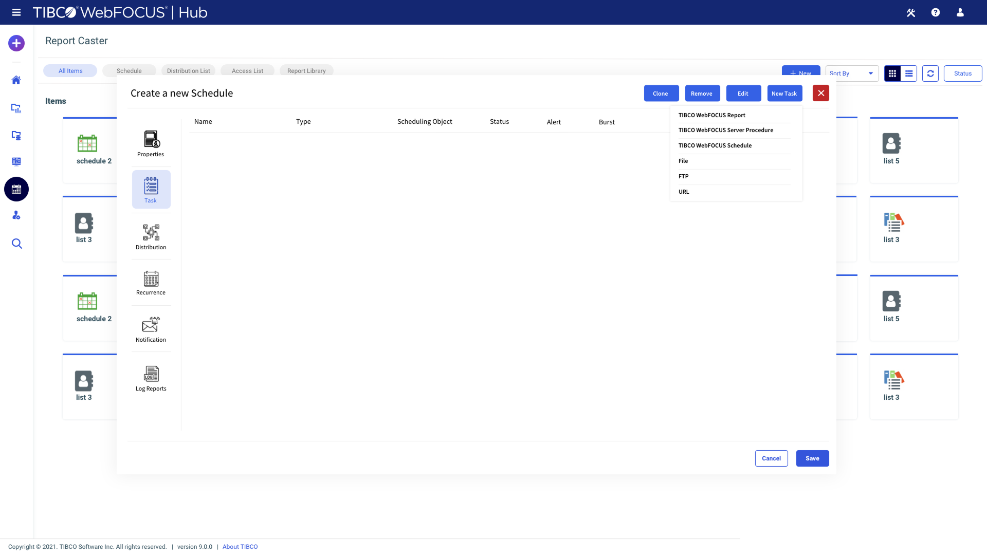The height and width of the screenshot is (555, 987).
Task: Select the Distribution List tab
Action: [x=188, y=71]
